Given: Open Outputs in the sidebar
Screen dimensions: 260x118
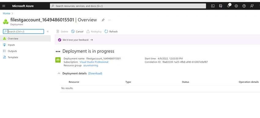Looking at the screenshot, I should pos(25,51).
